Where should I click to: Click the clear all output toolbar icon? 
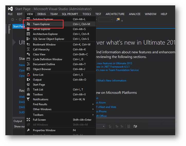129,126
